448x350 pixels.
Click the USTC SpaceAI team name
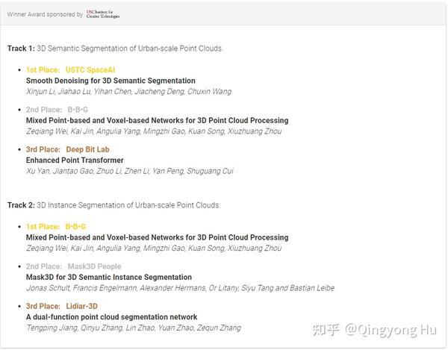tap(90, 70)
